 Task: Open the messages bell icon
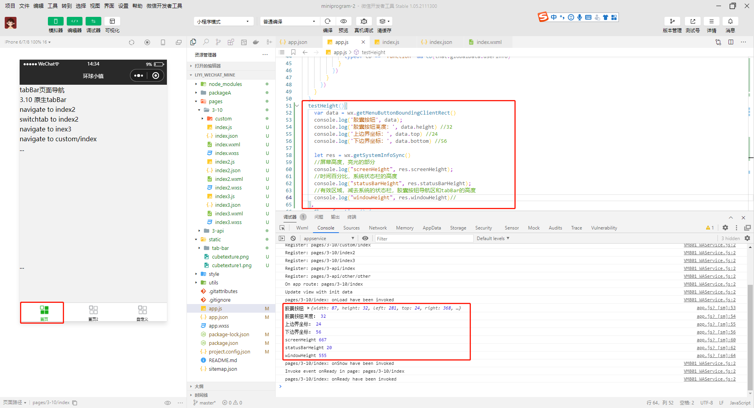pyautogui.click(x=730, y=21)
